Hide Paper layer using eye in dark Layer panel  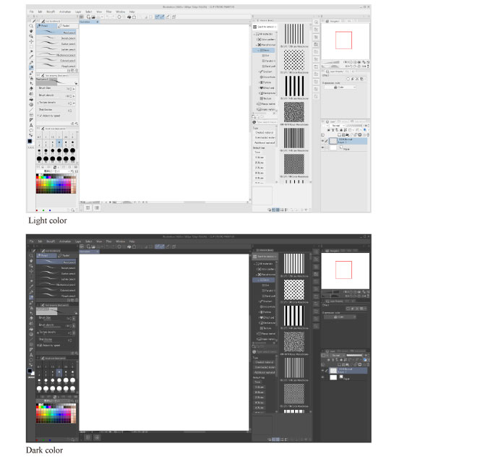[322, 377]
